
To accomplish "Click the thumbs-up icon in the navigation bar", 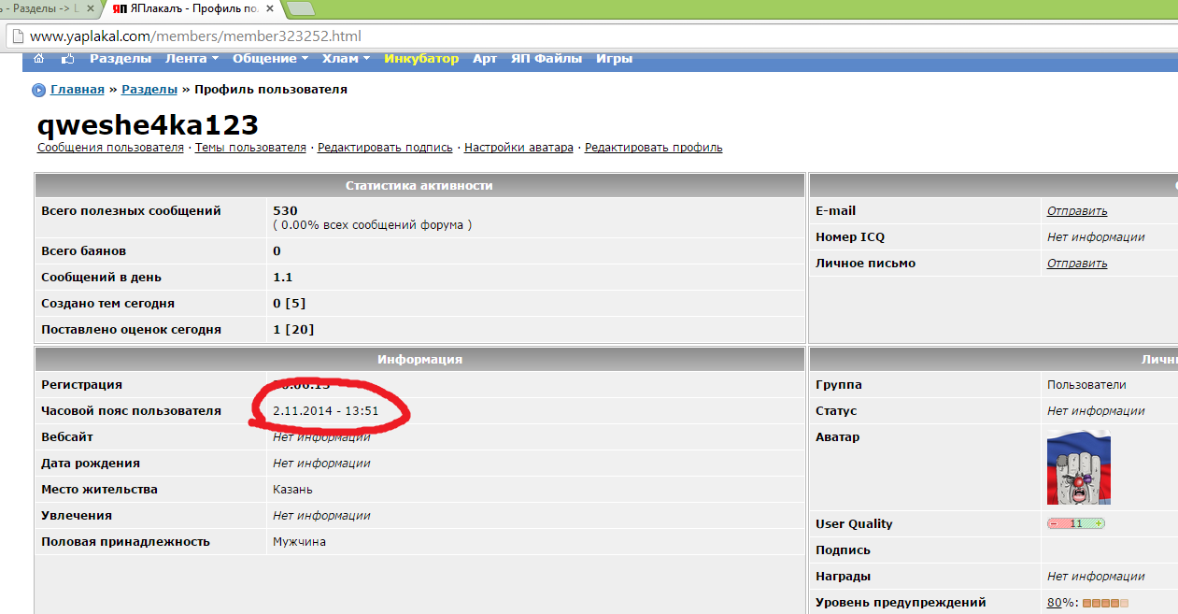I will click(x=67, y=59).
